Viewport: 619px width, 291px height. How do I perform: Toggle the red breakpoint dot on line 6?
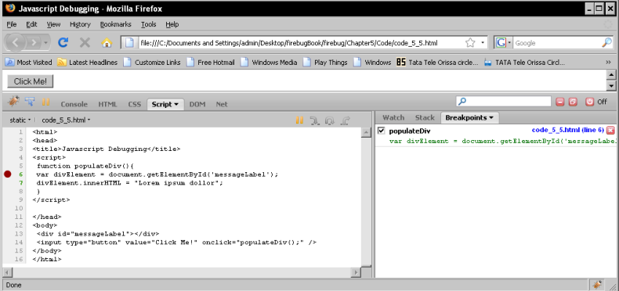8,174
